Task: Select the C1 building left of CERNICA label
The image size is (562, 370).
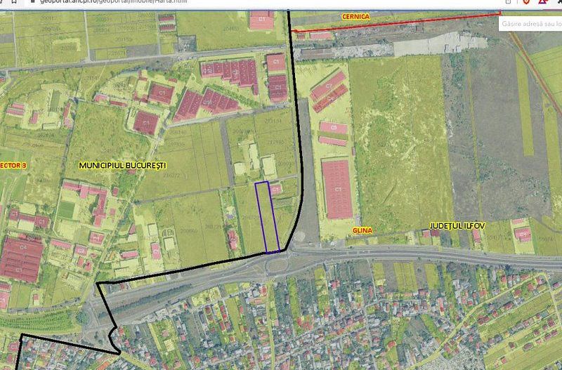Action: [261, 20]
